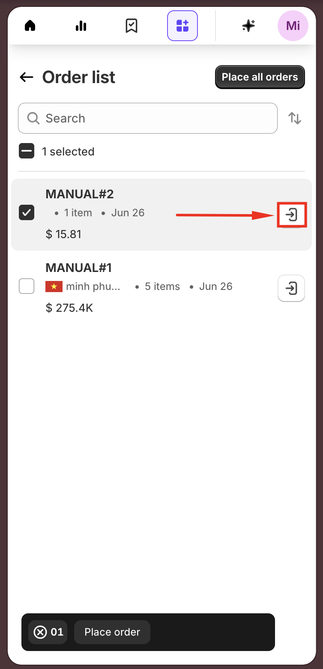Check the MANUAL#1 order checkbox
The image size is (323, 669).
pos(27,286)
